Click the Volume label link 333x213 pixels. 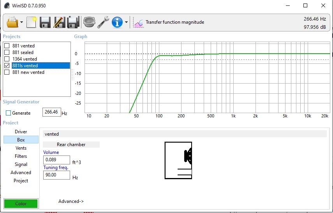click(x=51, y=152)
